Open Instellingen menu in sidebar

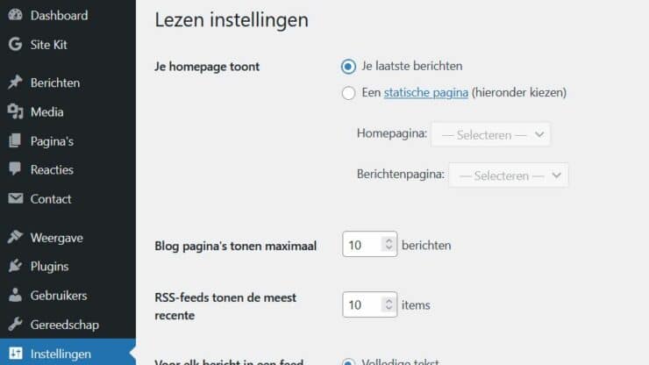click(x=61, y=354)
